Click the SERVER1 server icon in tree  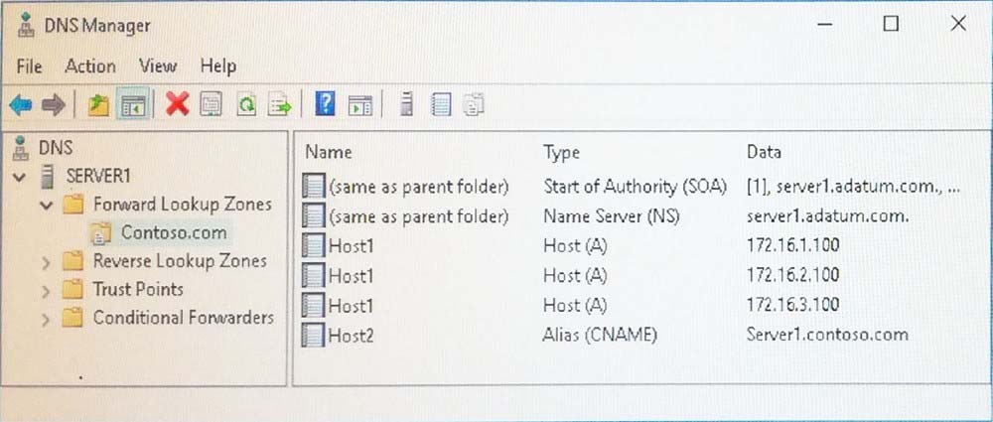tap(47, 176)
